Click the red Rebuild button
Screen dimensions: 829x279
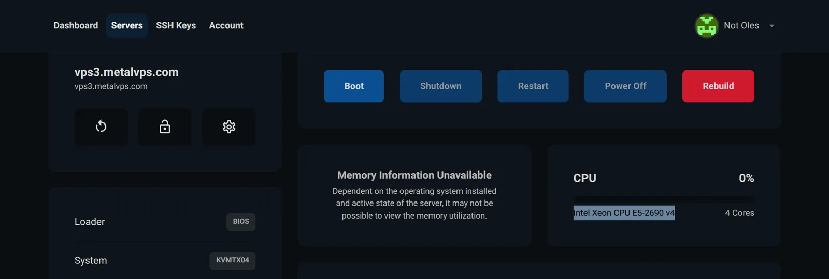tap(718, 86)
